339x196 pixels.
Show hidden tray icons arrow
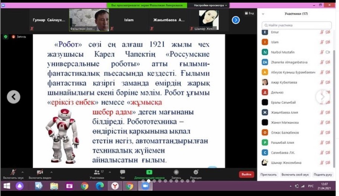click(x=290, y=186)
